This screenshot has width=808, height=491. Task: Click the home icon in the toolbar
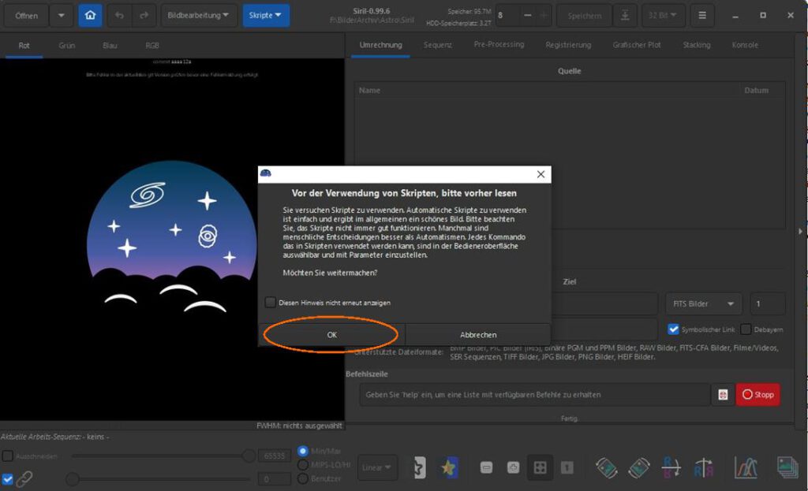tap(90, 15)
